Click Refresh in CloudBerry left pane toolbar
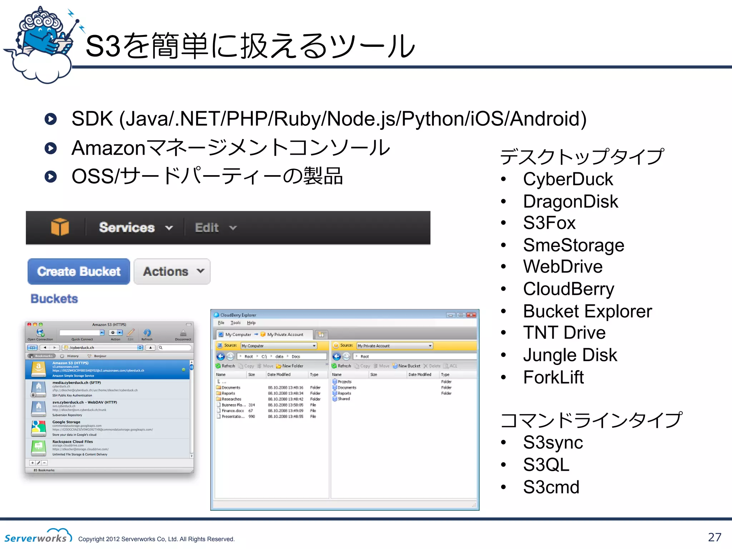The image size is (732, 549). point(226,366)
